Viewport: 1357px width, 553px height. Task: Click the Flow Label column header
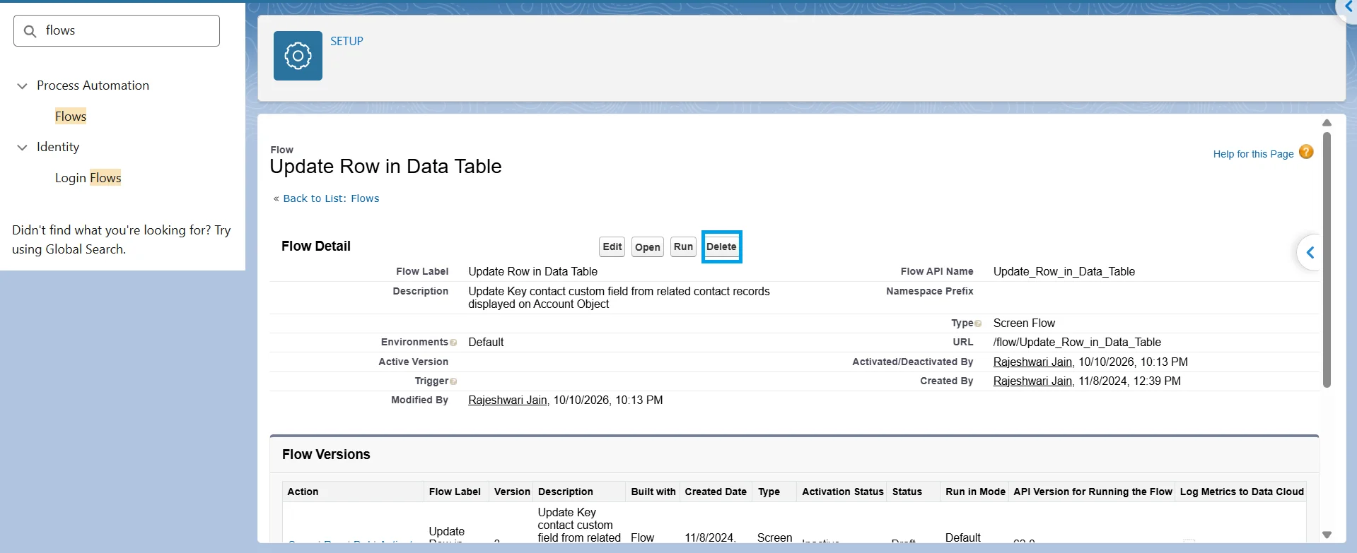455,492
